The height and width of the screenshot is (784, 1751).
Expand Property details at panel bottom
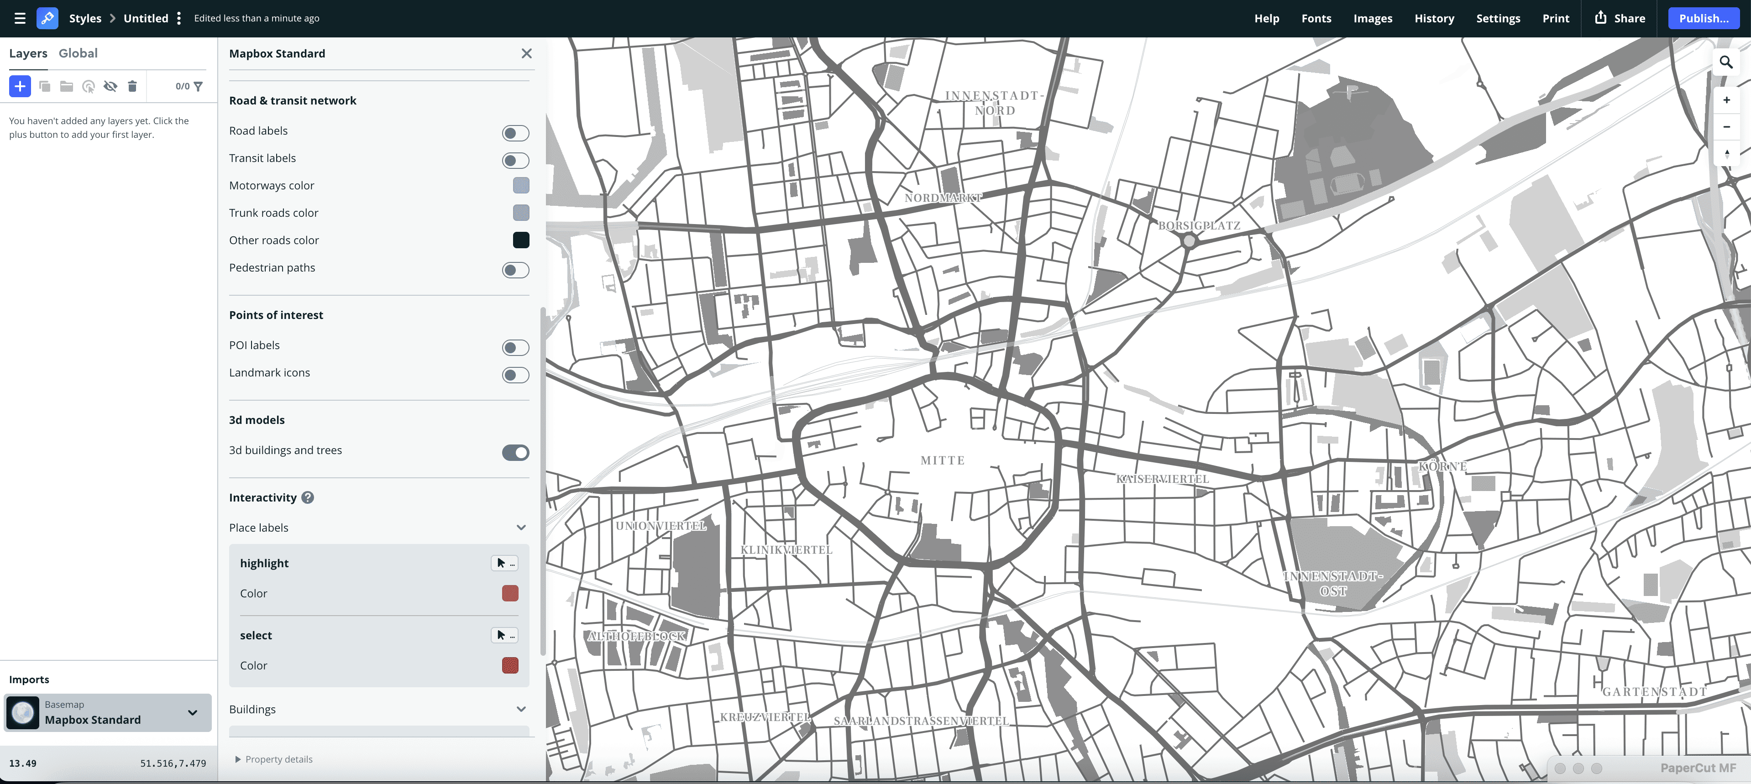click(x=273, y=759)
